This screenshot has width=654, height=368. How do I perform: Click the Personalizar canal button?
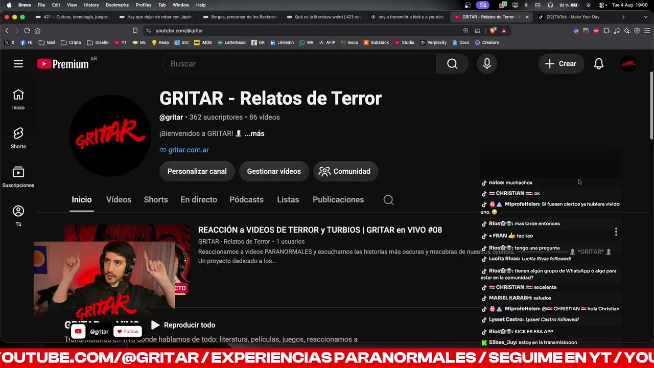197,171
